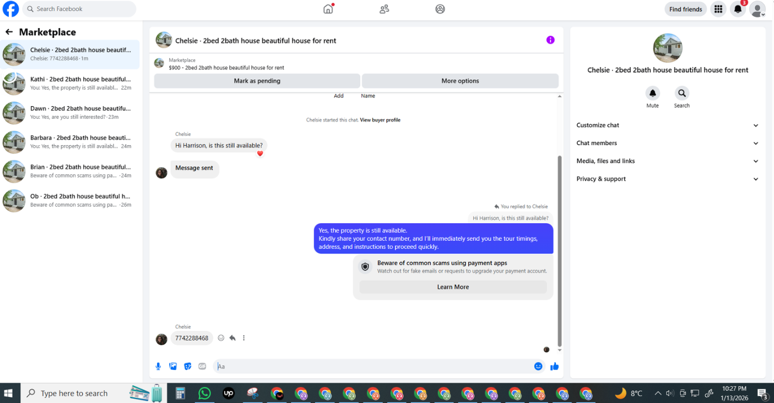774x403 pixels.
Task: Open Windows action center notifications
Action: click(762, 393)
